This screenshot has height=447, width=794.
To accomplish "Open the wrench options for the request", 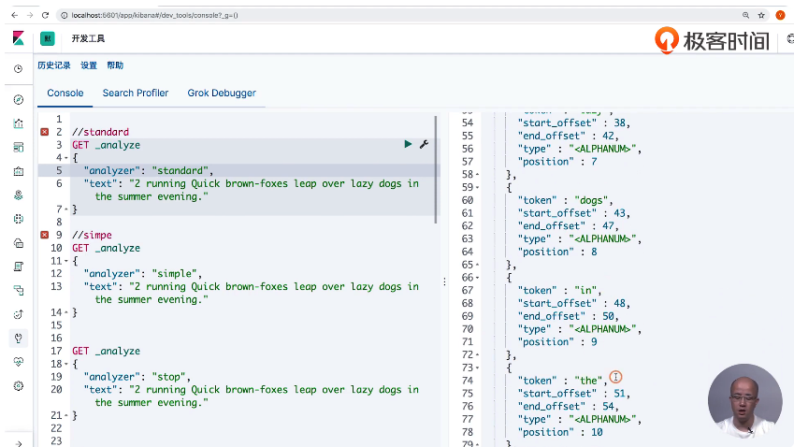I will (424, 144).
